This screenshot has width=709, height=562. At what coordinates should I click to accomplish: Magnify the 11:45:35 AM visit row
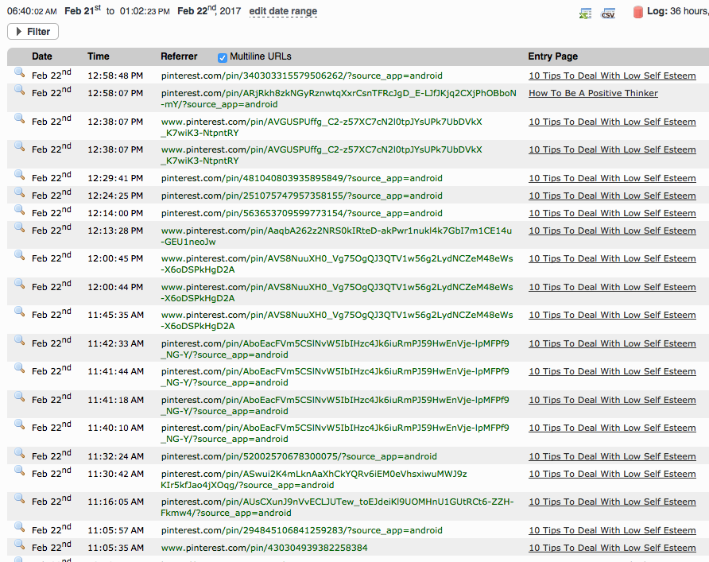[x=19, y=312]
